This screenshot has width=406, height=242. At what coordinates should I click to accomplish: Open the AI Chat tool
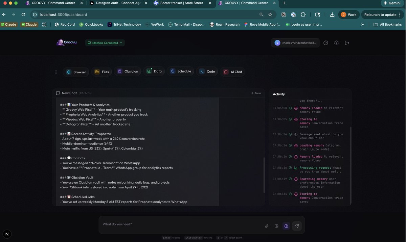[233, 72]
